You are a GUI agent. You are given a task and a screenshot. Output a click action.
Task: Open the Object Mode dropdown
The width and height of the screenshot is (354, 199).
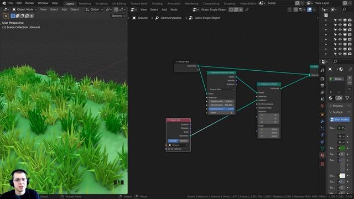[x=24, y=9]
